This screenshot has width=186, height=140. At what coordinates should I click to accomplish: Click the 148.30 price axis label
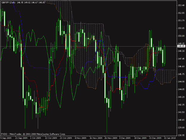pos(181,51)
